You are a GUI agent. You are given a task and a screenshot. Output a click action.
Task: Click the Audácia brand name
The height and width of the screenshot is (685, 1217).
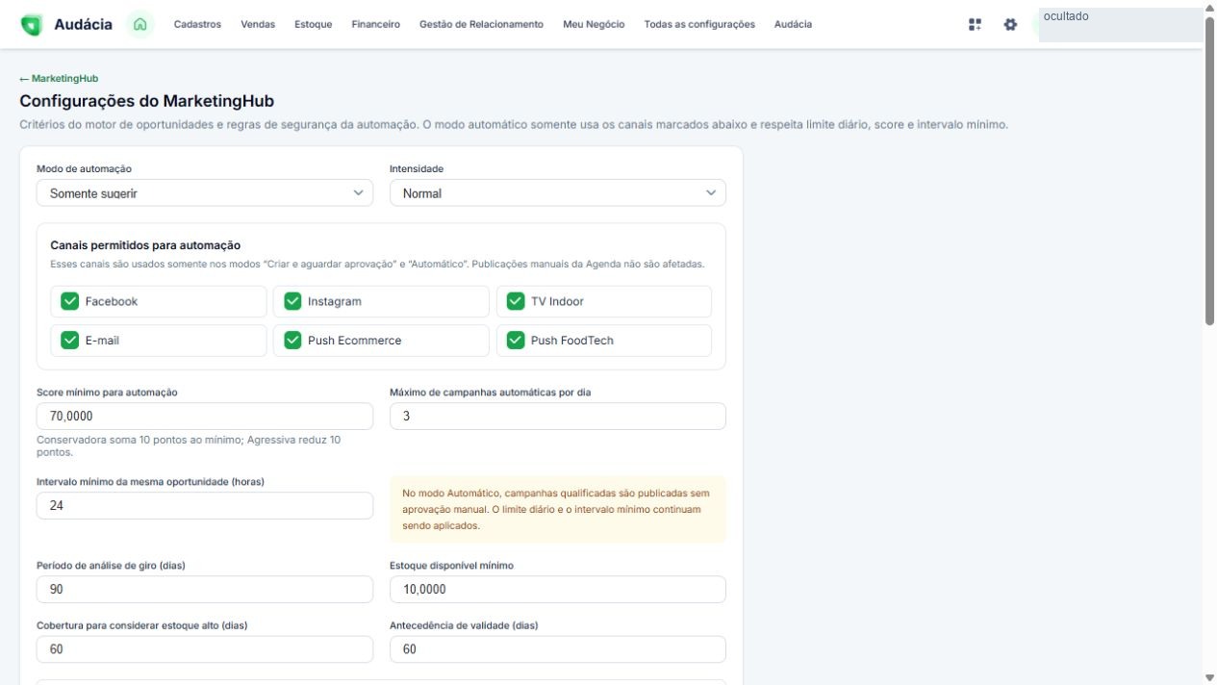click(83, 24)
